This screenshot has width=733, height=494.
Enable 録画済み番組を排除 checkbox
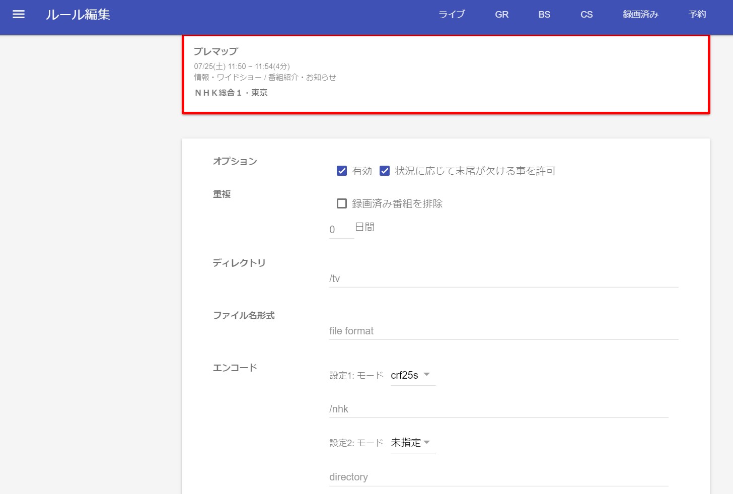tap(342, 203)
